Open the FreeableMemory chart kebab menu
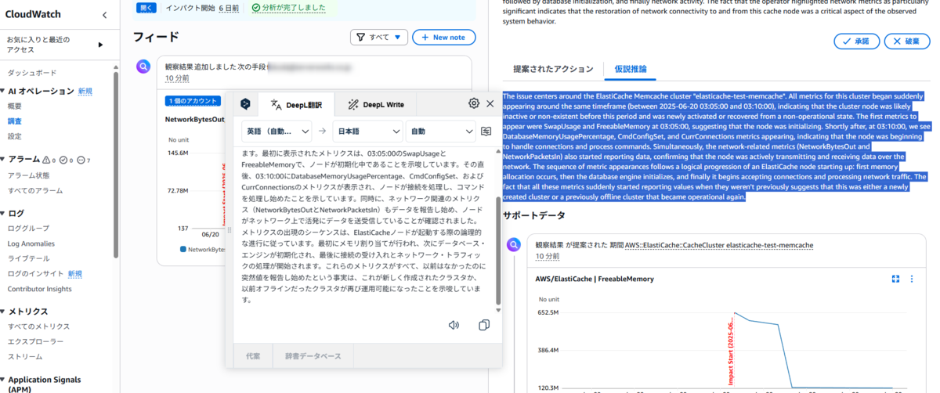The width and height of the screenshot is (940, 393). [x=912, y=279]
